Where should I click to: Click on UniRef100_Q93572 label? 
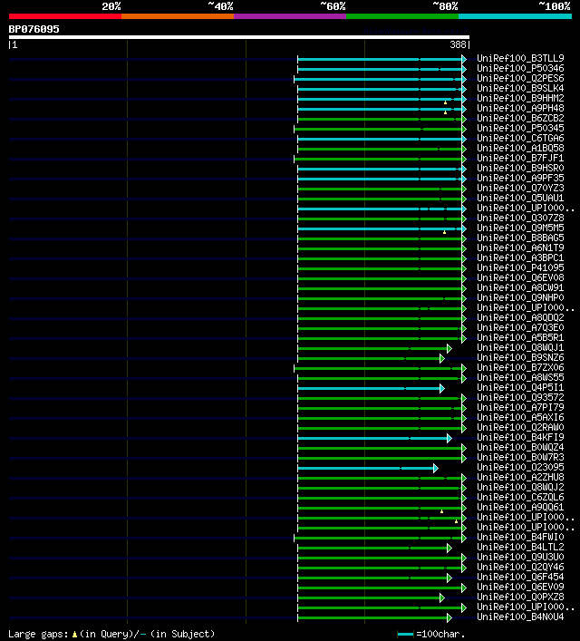click(520, 397)
